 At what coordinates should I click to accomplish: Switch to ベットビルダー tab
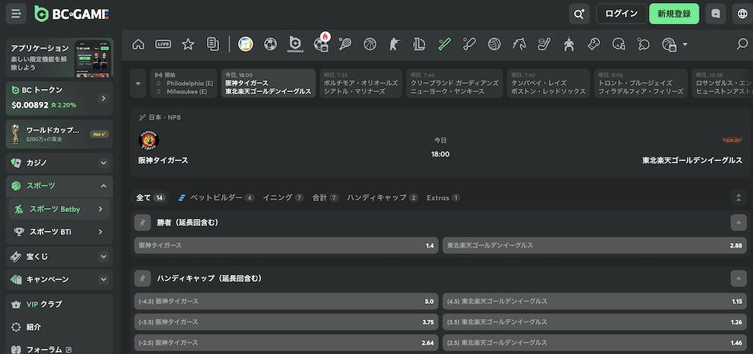[216, 198]
